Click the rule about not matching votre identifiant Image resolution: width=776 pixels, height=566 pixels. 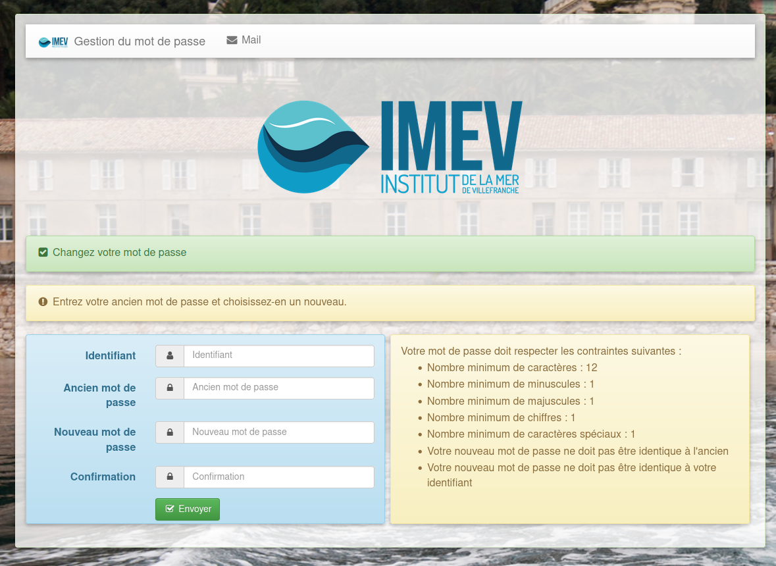pyautogui.click(x=571, y=475)
